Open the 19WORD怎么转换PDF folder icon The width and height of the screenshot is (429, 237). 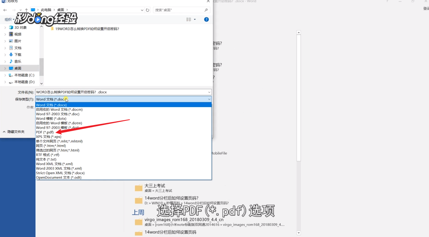[52, 28]
